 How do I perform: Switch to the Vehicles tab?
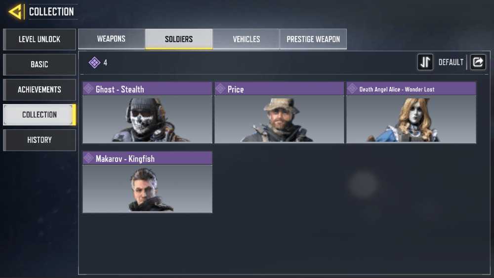click(246, 39)
